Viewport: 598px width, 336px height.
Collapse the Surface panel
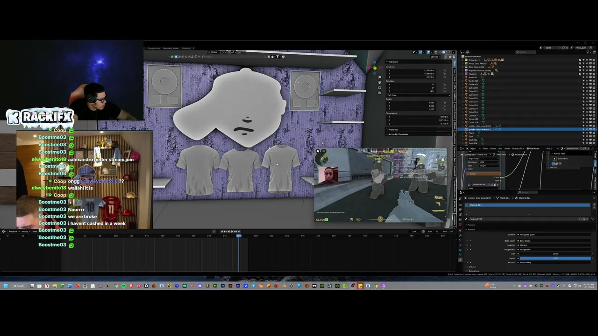(466, 230)
